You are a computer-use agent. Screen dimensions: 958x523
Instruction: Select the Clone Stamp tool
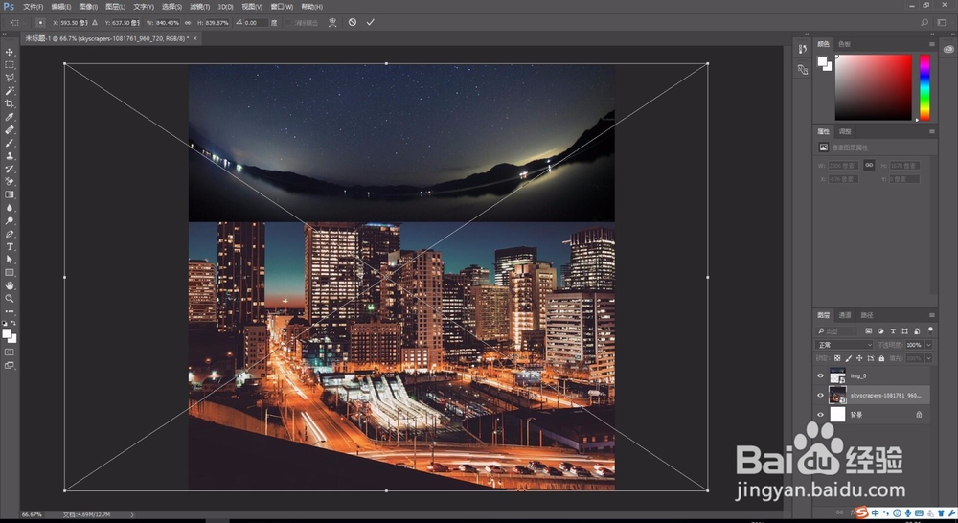coord(10,156)
